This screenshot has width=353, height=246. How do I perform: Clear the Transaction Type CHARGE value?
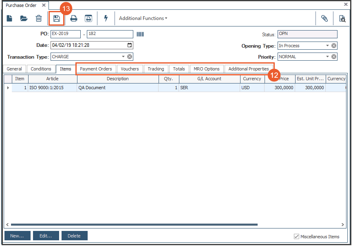(x=130, y=57)
